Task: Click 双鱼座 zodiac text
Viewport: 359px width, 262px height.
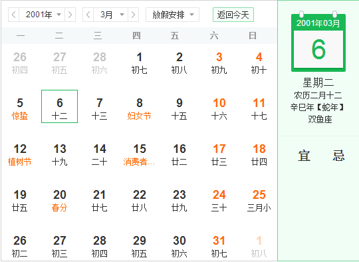Action: (x=320, y=119)
